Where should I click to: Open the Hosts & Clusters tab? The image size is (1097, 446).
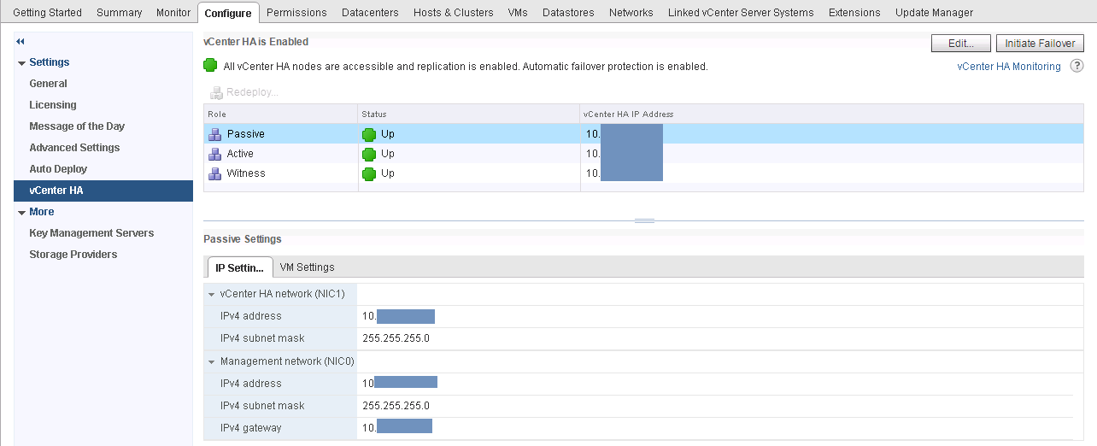(x=454, y=12)
